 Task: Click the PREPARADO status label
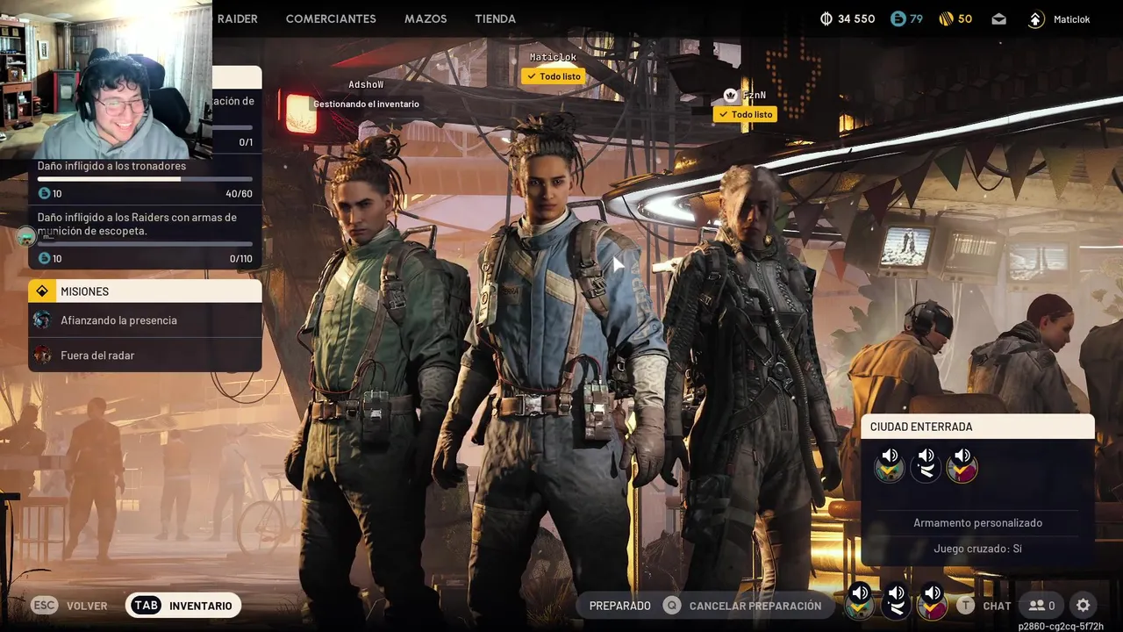pos(620,606)
